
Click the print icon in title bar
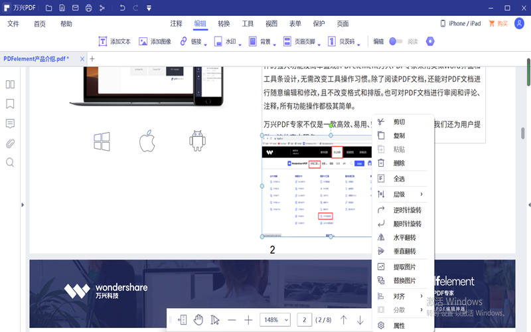coord(88,8)
